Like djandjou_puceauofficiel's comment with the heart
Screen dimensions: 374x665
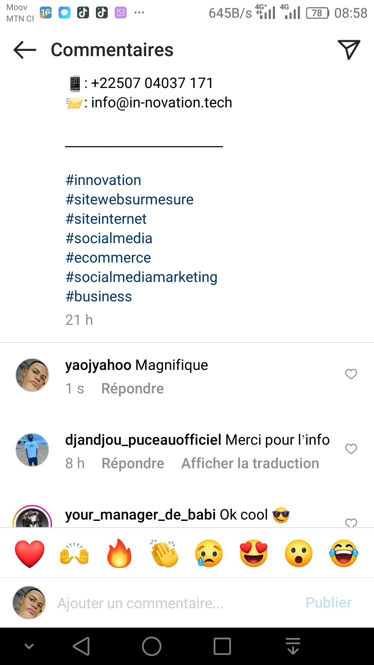(351, 449)
